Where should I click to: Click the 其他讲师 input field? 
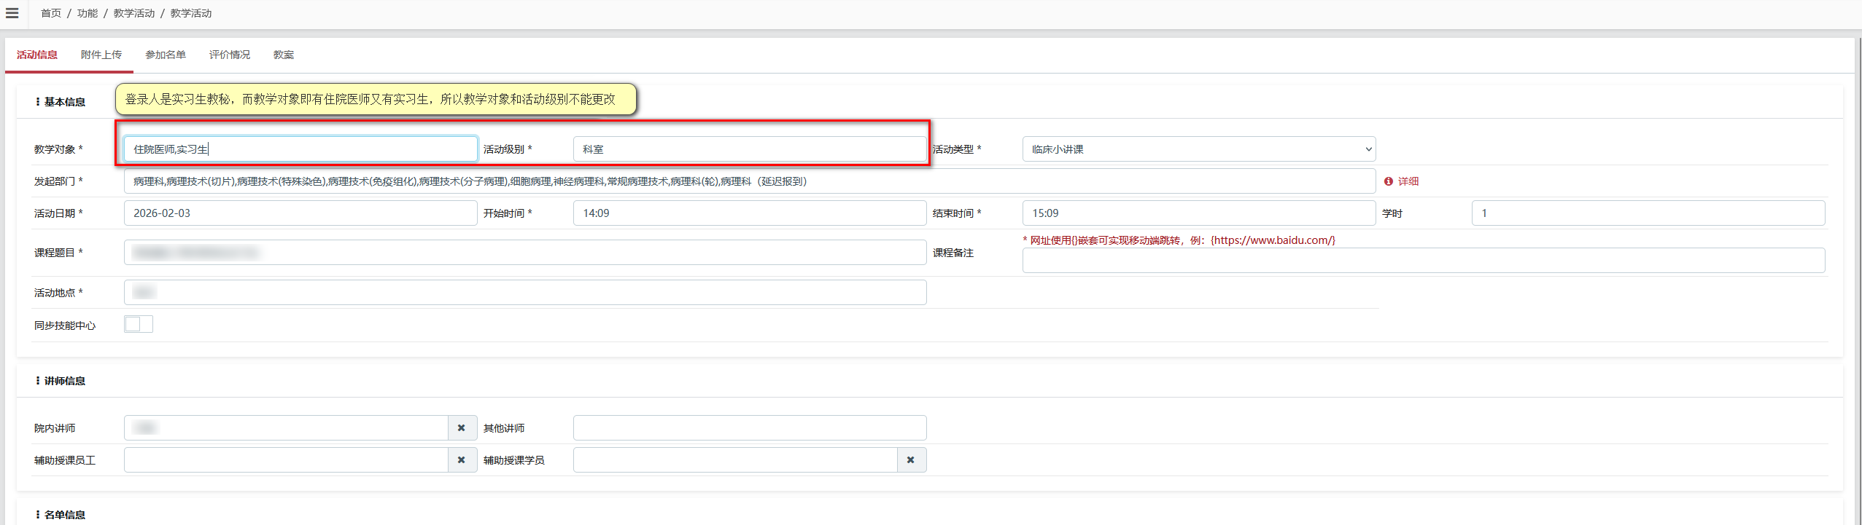pos(750,428)
